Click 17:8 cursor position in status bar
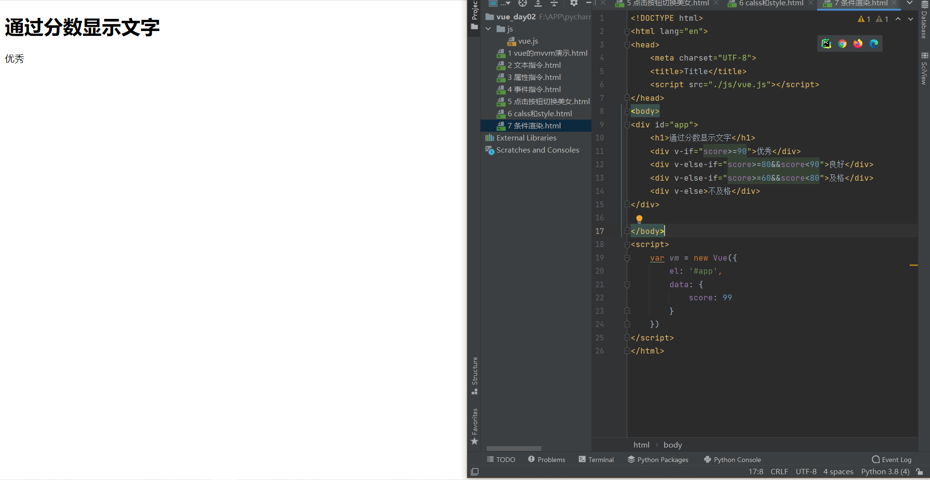The width and height of the screenshot is (930, 480). (x=756, y=472)
